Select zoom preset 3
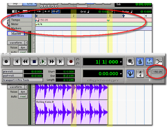Viewport: 167px width, 129px height. click(x=49, y=6)
